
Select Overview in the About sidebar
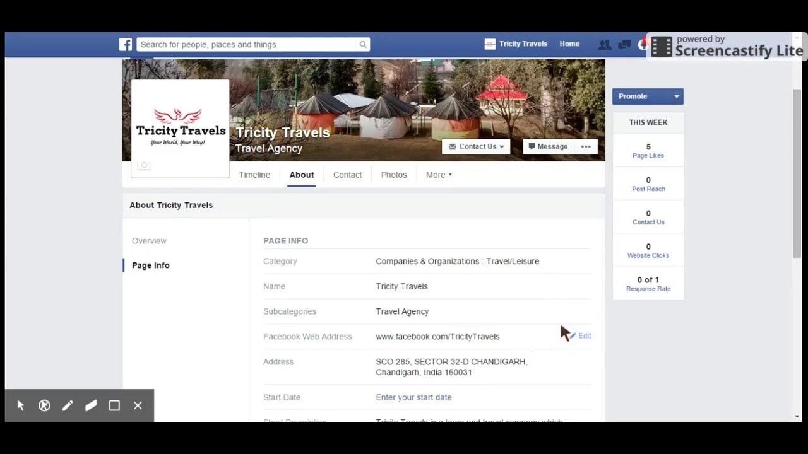[149, 241]
